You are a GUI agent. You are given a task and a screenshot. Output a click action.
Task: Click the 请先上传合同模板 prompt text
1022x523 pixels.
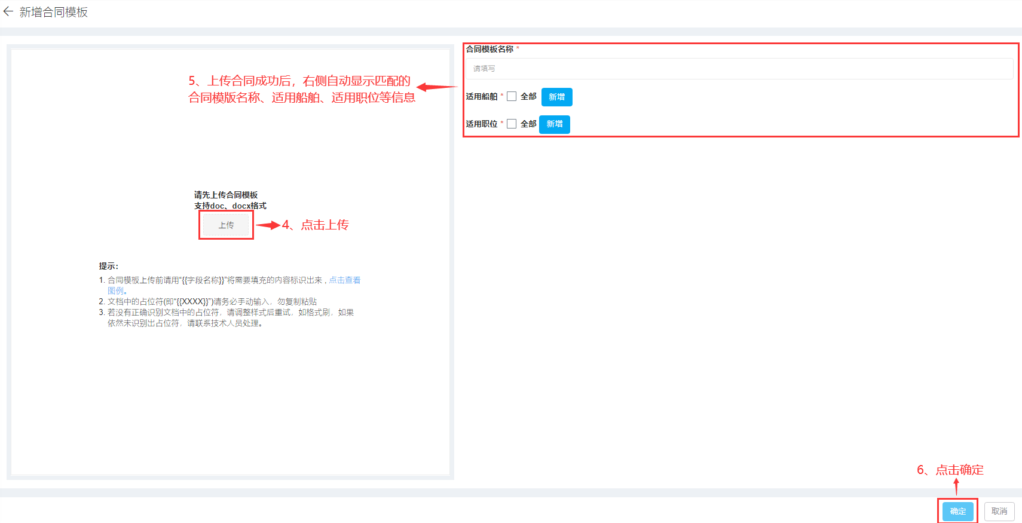tap(226, 195)
